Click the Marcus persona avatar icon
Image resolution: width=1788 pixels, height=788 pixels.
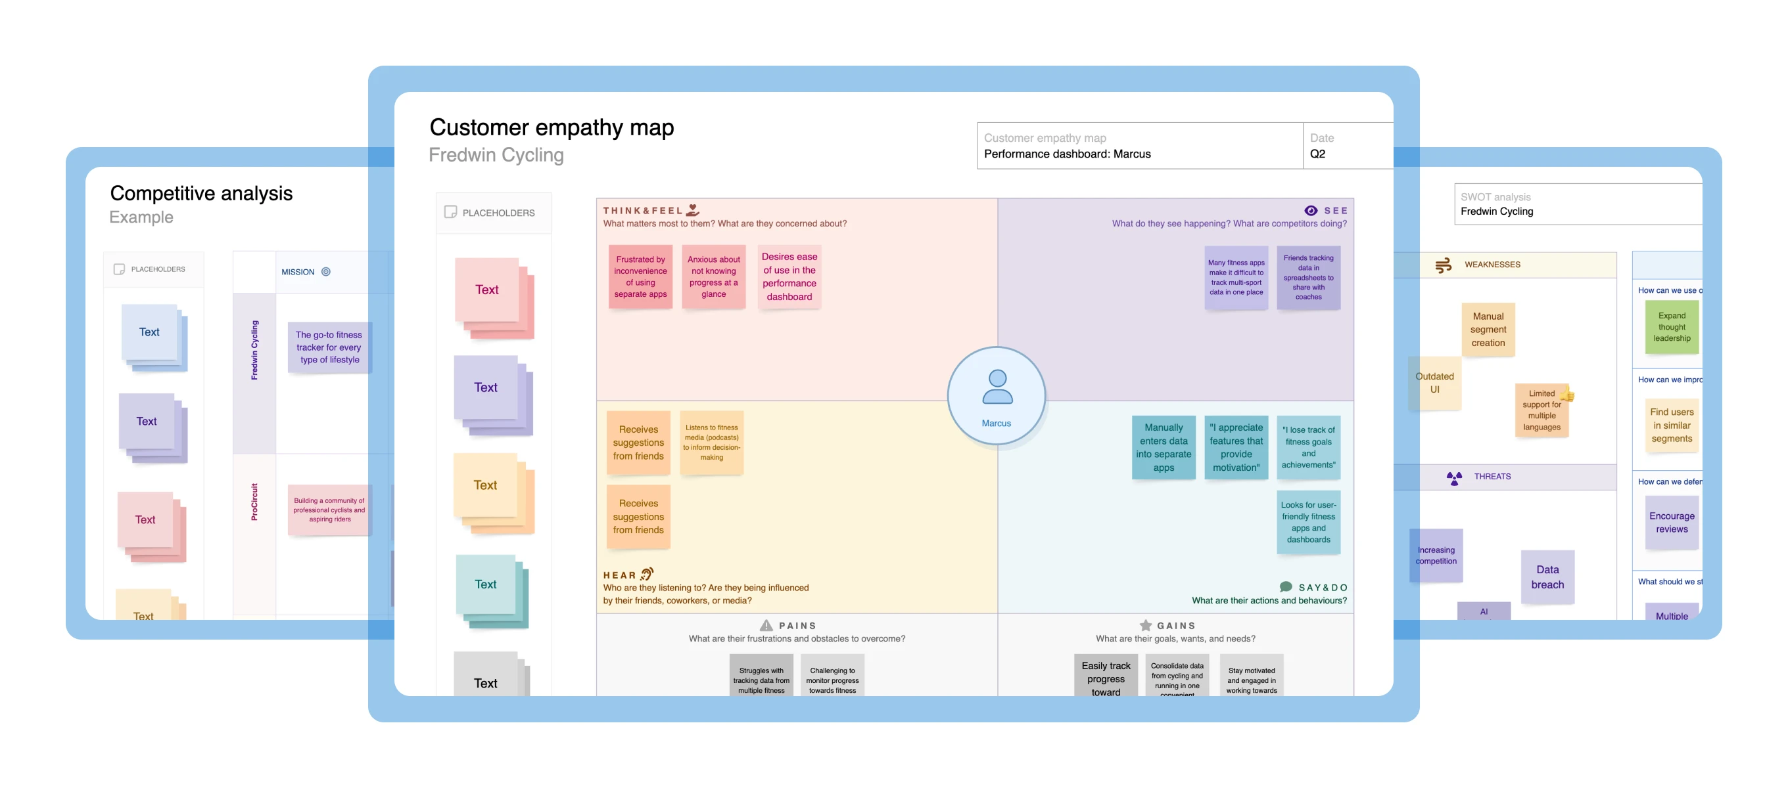(997, 387)
